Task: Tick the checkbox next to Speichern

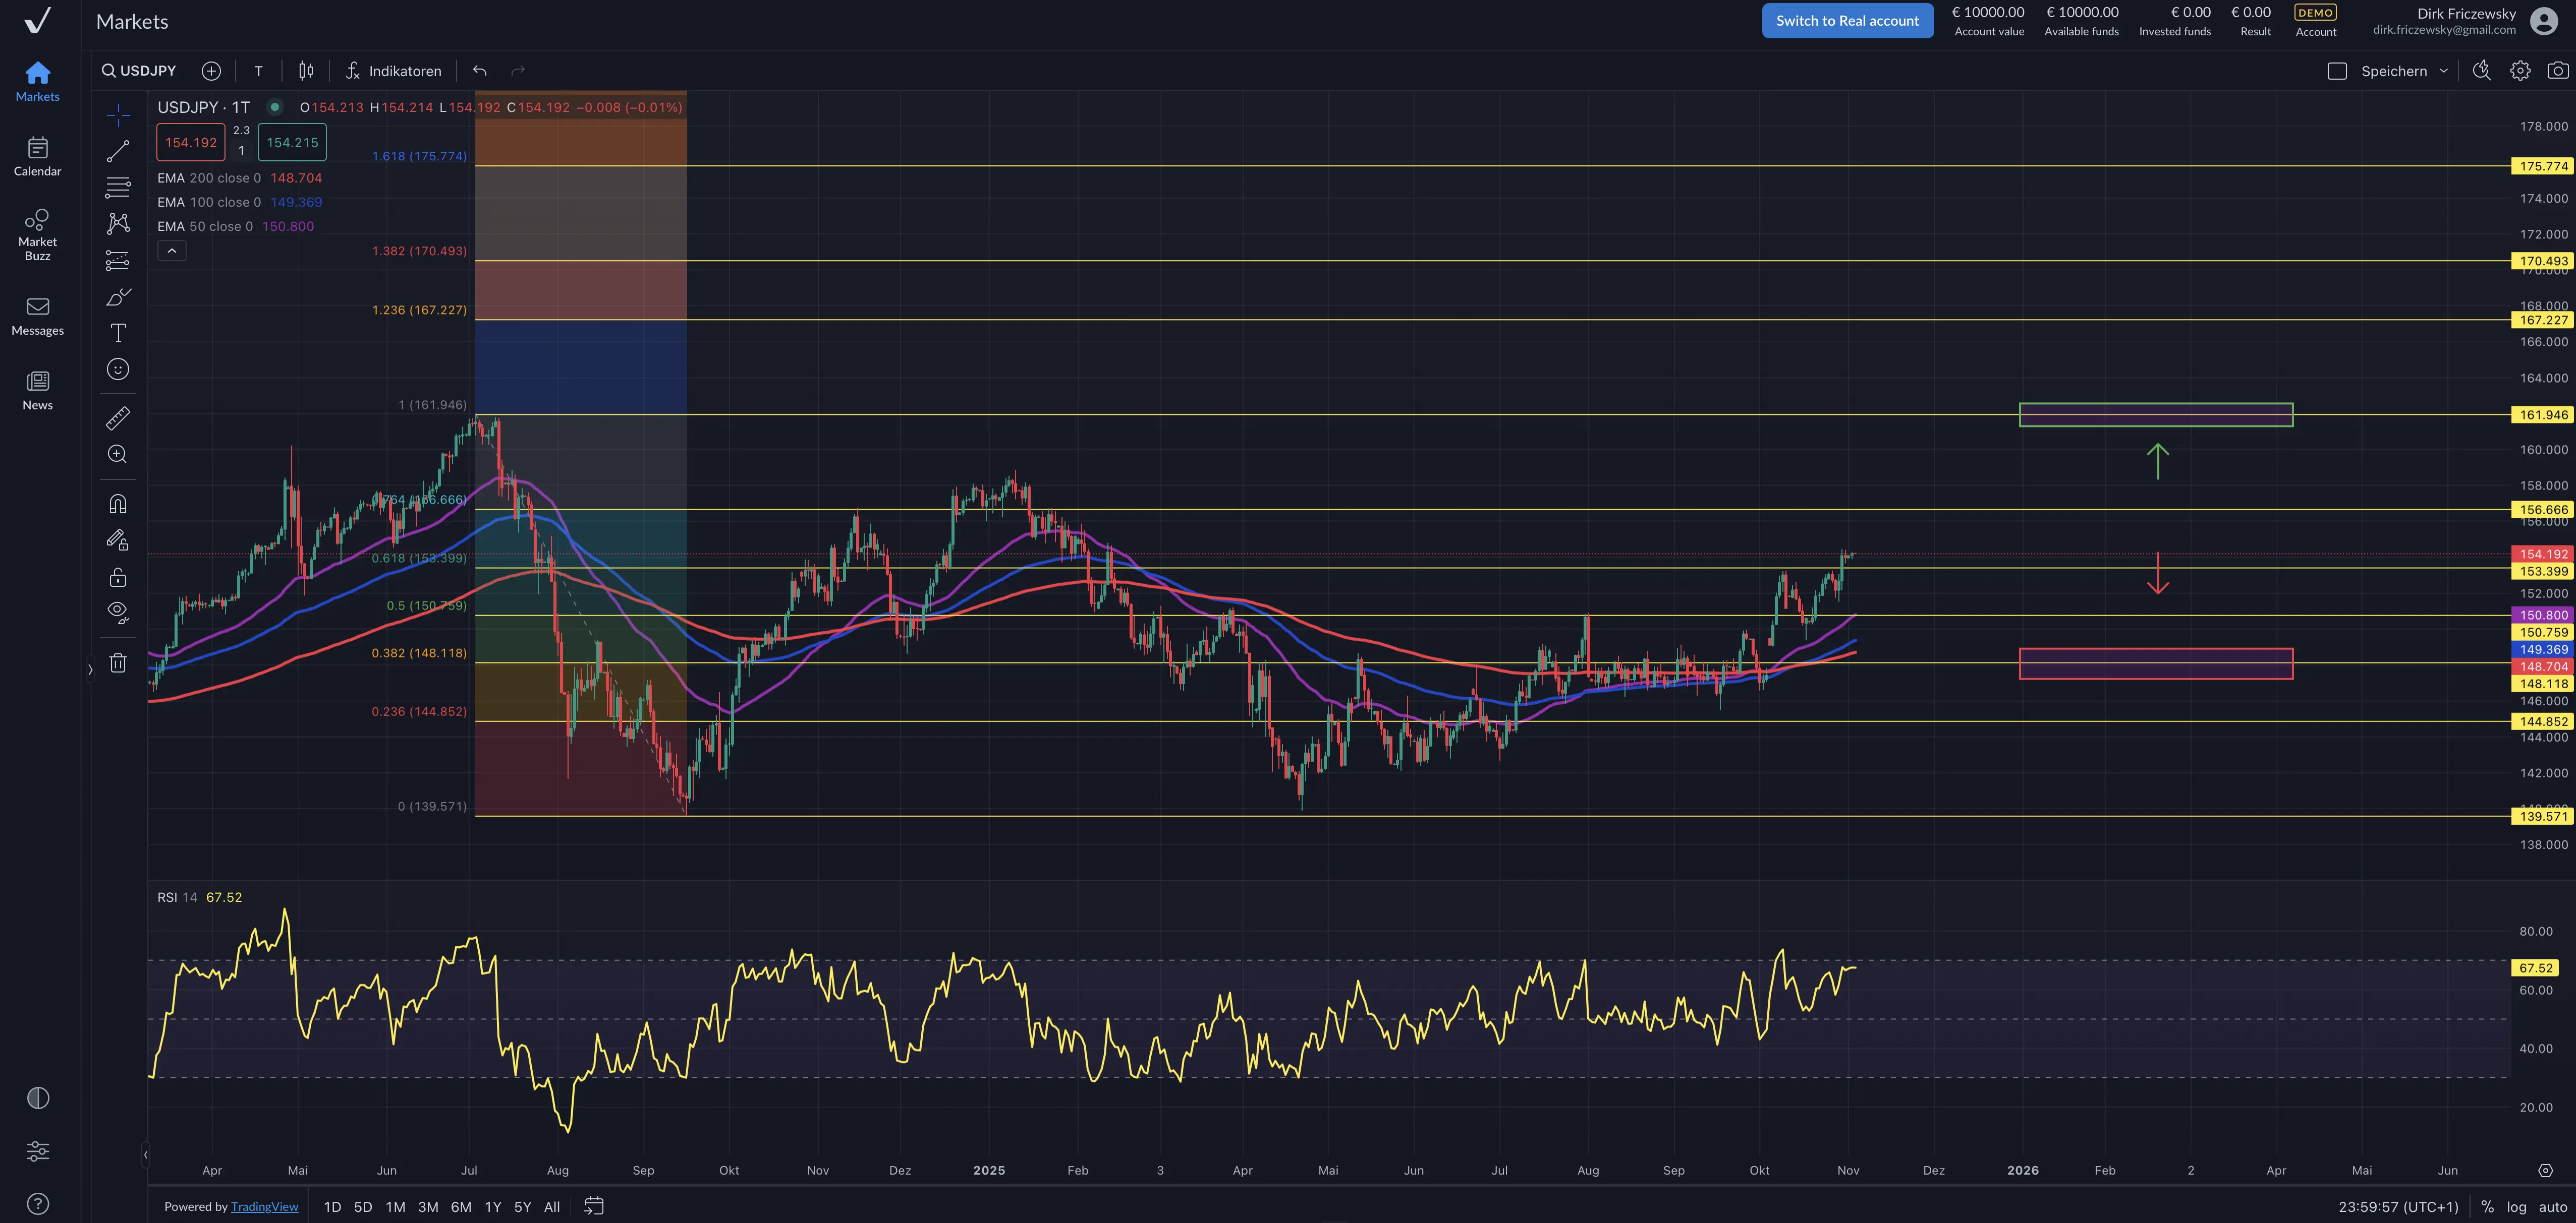Action: (x=2338, y=70)
